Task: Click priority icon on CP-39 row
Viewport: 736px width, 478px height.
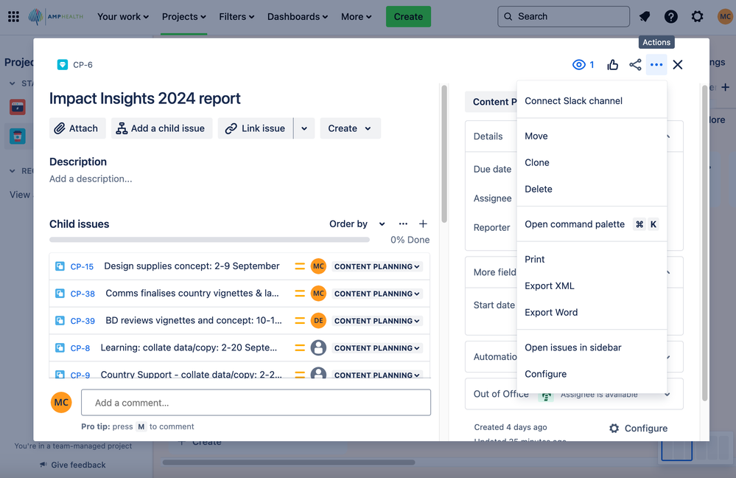Action: (x=299, y=321)
